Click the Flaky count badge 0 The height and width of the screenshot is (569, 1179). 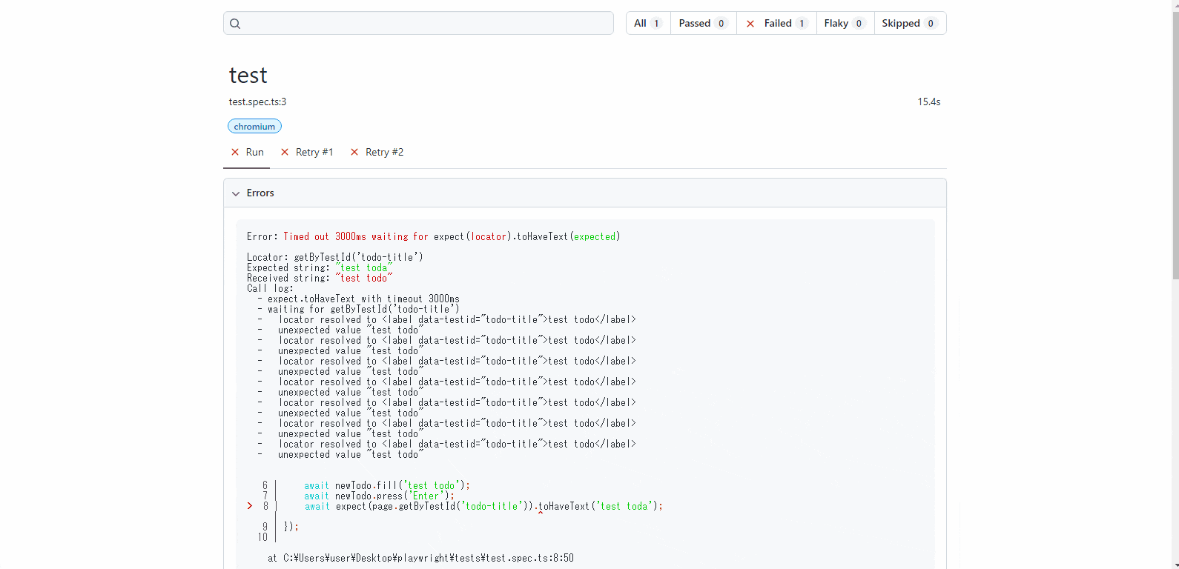pyautogui.click(x=859, y=24)
